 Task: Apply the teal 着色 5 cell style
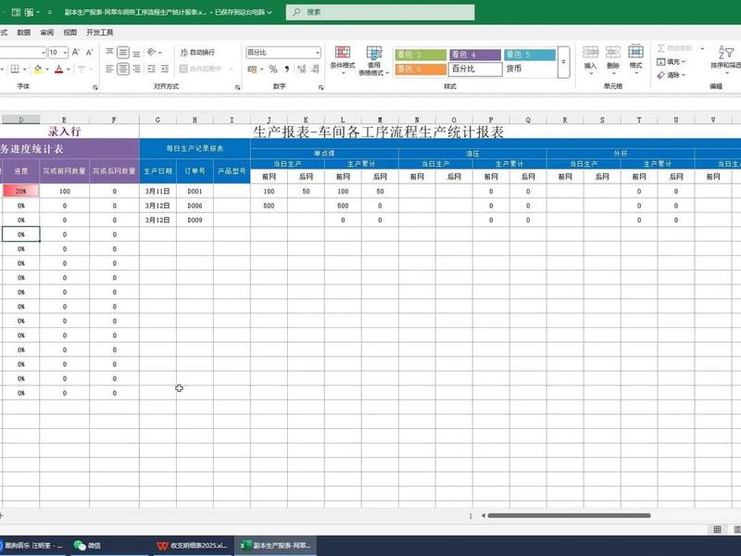pos(530,55)
